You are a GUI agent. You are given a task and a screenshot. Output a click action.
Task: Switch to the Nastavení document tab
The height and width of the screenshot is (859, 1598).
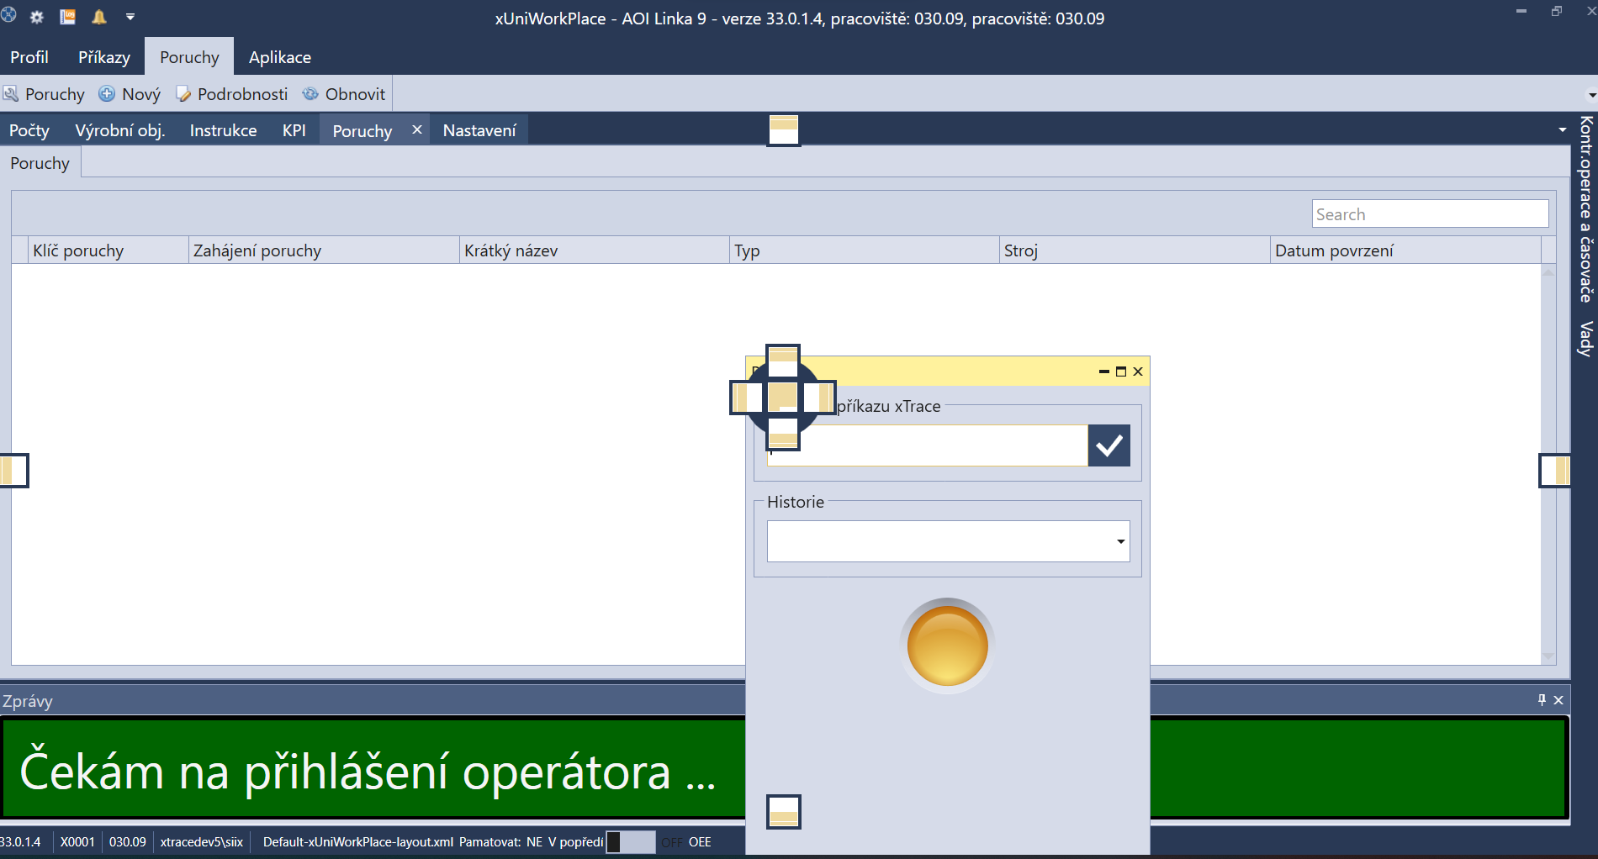[479, 130]
